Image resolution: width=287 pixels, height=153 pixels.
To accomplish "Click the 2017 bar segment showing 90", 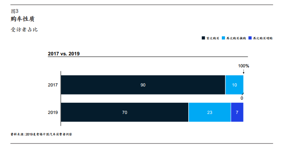I will [143, 85].
